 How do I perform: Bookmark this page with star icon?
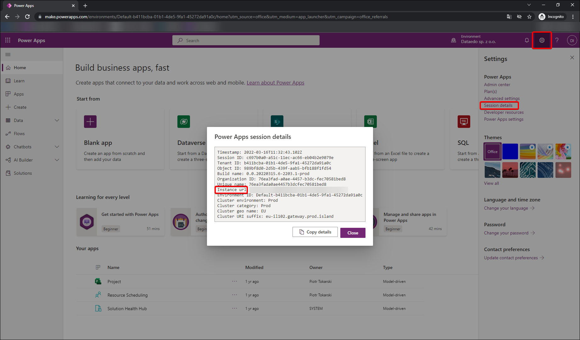coord(529,17)
